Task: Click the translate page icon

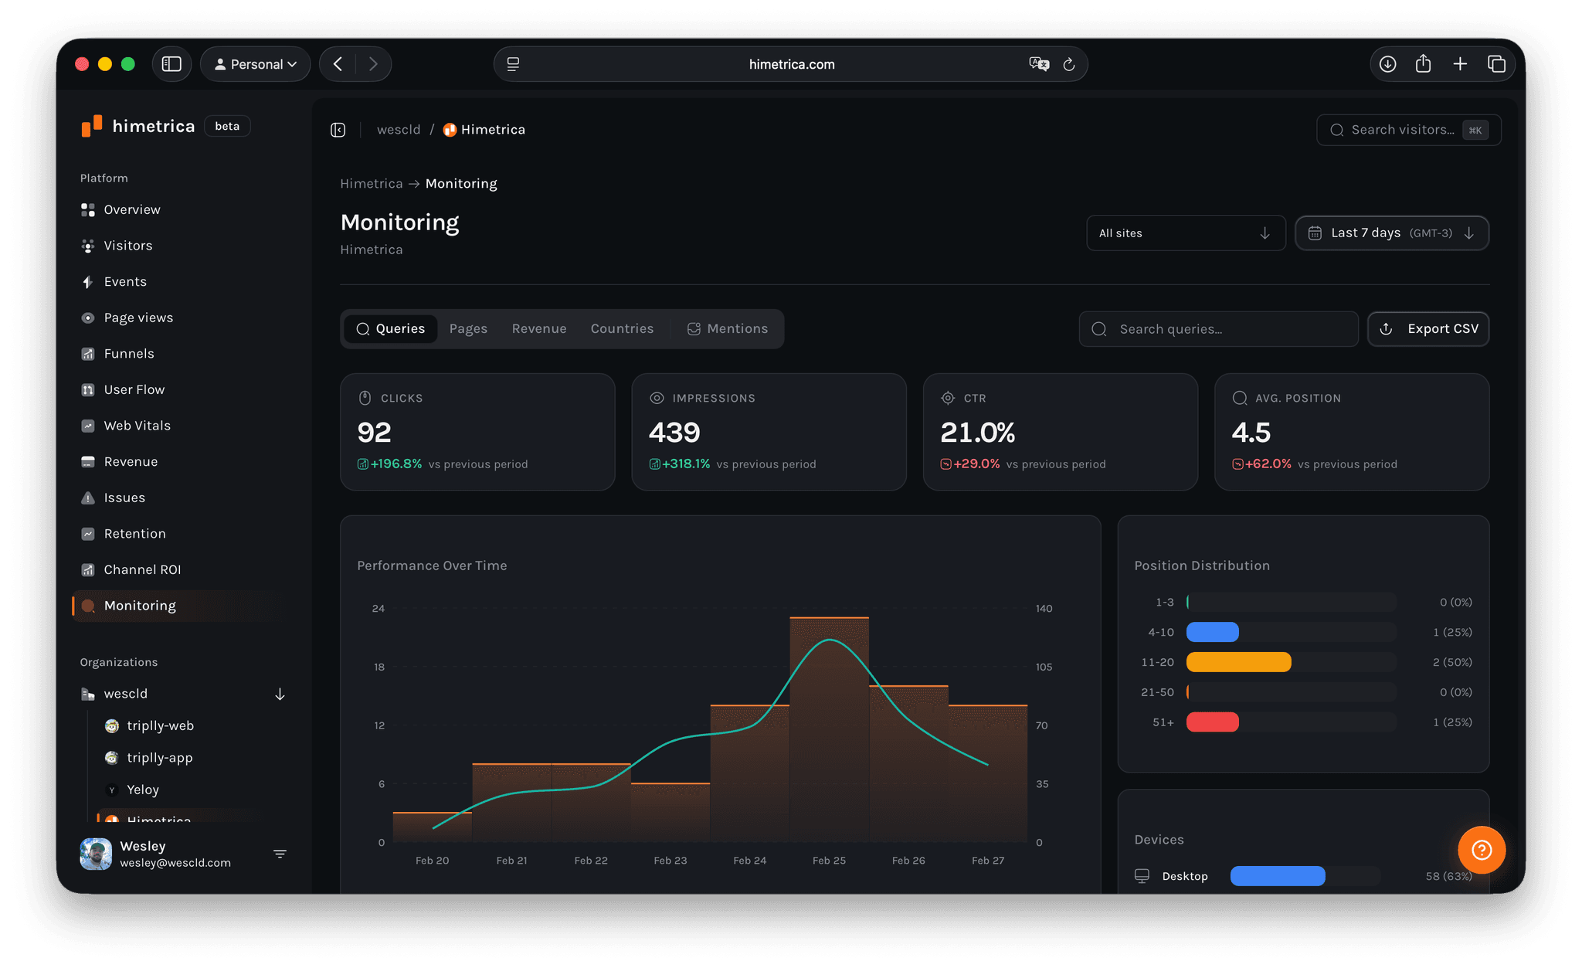Action: tap(1039, 64)
